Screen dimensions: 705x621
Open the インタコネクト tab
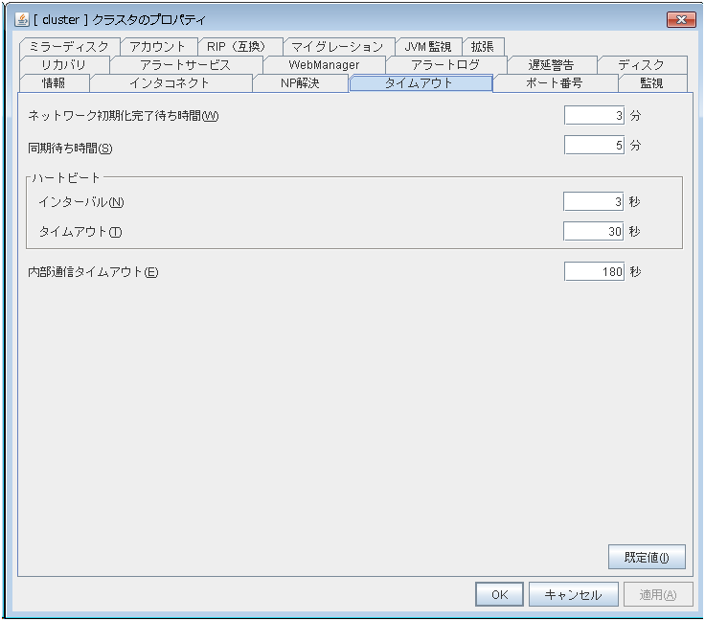[x=170, y=82]
